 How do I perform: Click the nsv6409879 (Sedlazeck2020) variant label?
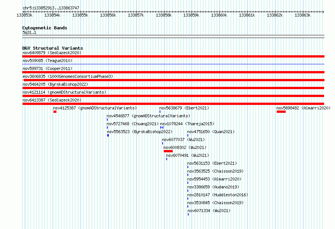52,53
